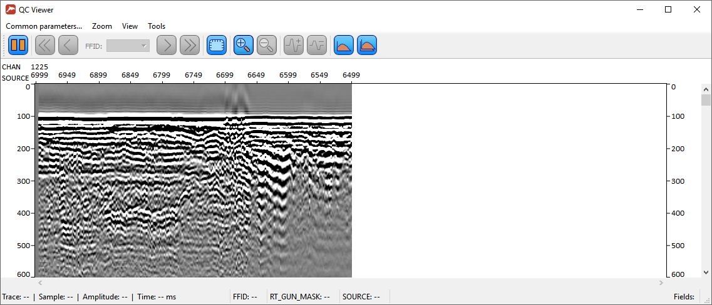Open the FFID dropdown list
712x305 pixels.
(x=128, y=46)
